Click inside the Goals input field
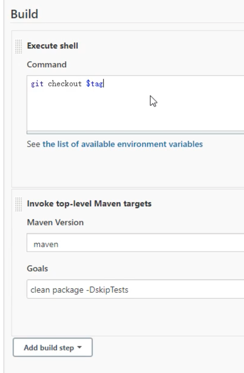Image resolution: width=244 pixels, height=373 pixels. click(x=135, y=289)
